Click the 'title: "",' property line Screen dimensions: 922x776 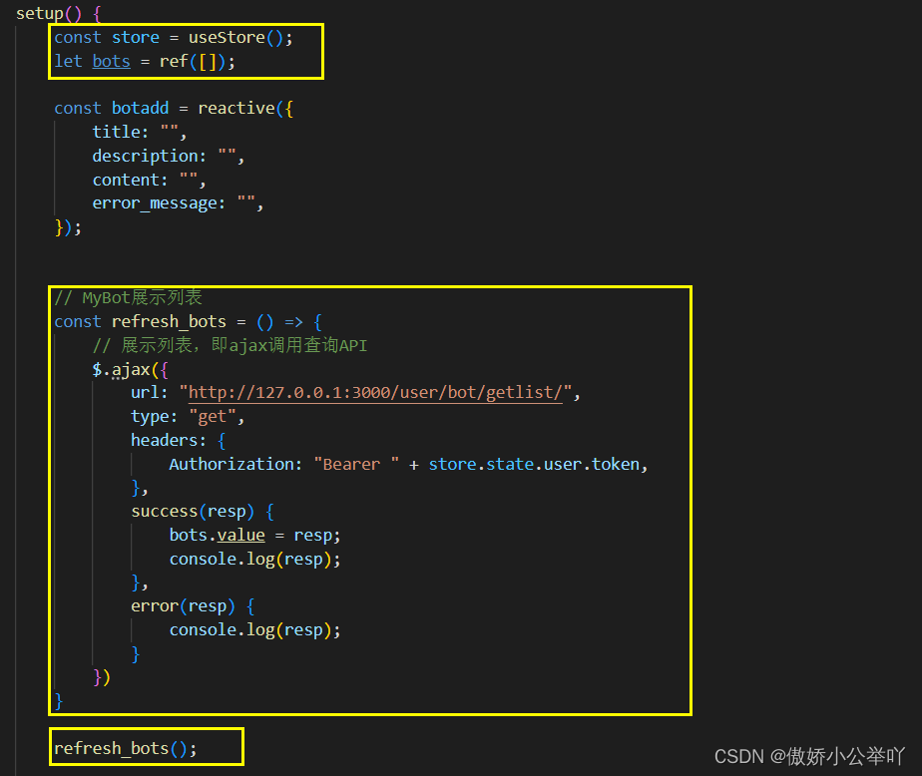click(x=140, y=133)
